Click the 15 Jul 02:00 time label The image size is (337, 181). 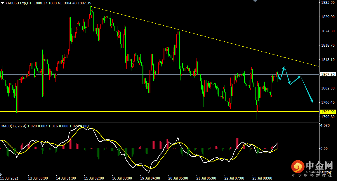[94, 178]
